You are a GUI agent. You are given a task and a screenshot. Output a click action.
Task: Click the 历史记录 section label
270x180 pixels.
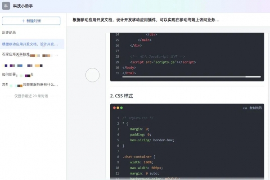(x=9, y=33)
